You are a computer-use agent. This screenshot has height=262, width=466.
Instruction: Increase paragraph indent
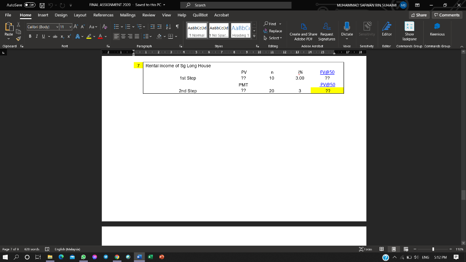pyautogui.click(x=159, y=27)
